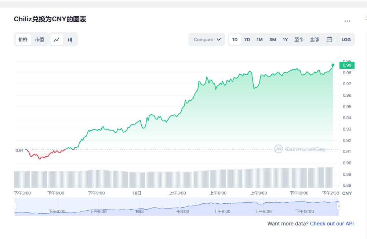This screenshot has height=239, width=367.
Task: Click the CNY currency label
Action: click(x=347, y=193)
